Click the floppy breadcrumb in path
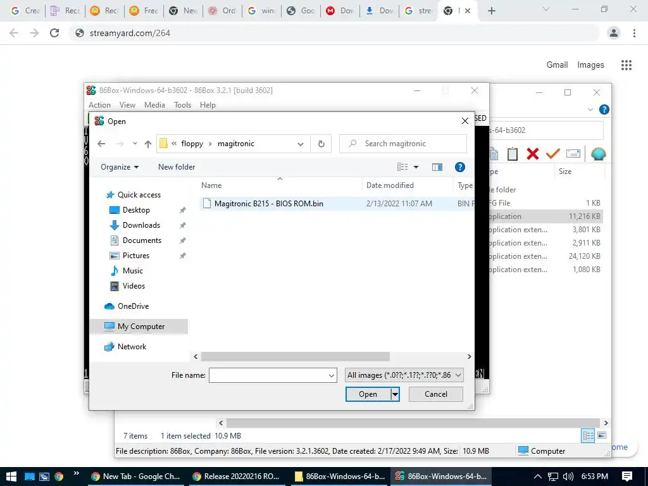The width and height of the screenshot is (648, 486). point(192,144)
